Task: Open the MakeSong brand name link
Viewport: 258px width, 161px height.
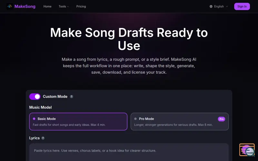Action: tap(25, 6)
